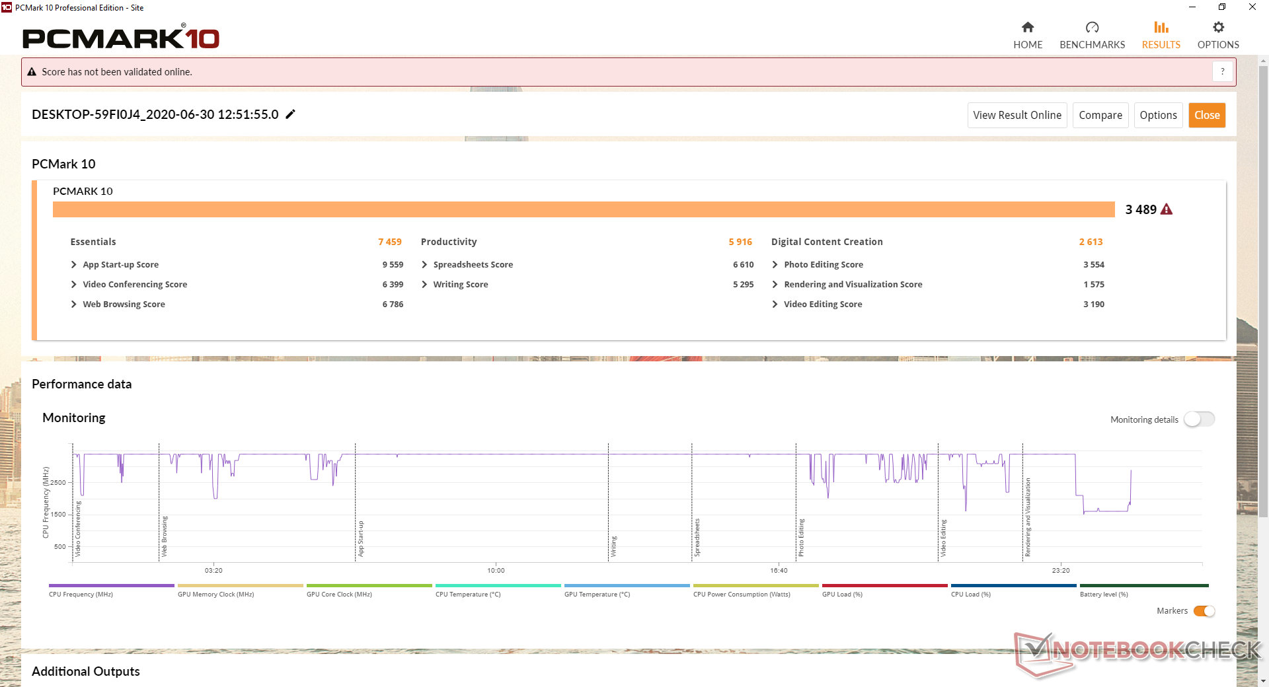Click the Web Browsing timeline marker
1269x687 pixels.
165,536
